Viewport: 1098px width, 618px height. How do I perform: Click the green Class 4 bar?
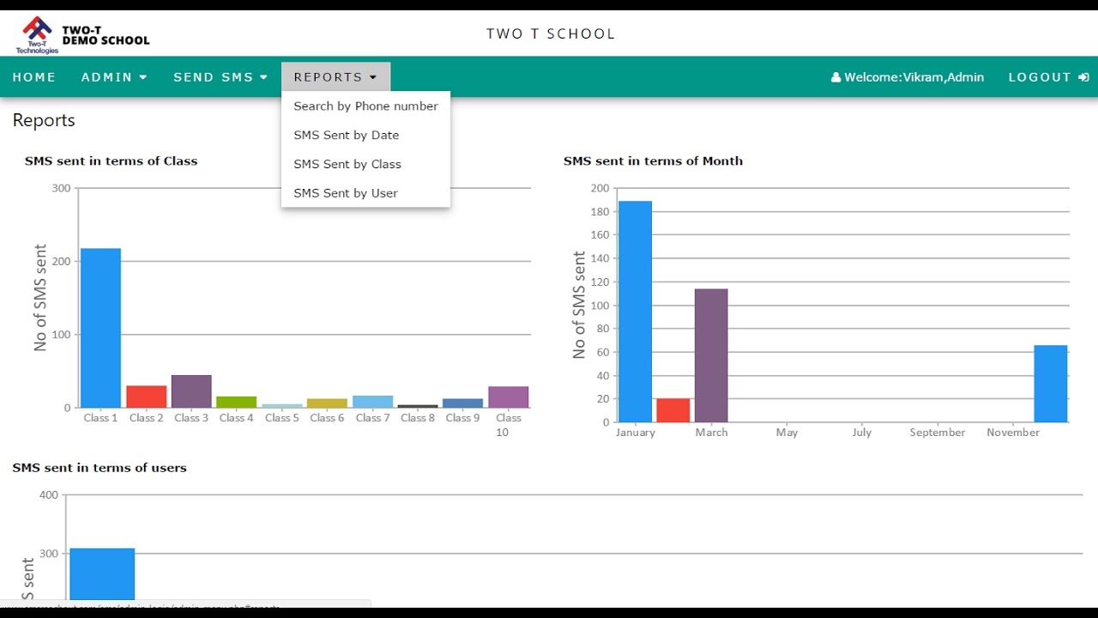click(236, 402)
